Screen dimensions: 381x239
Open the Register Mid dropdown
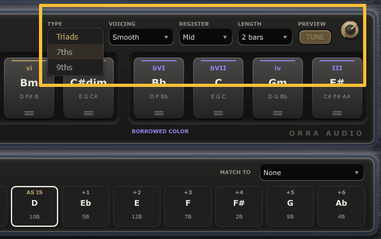[206, 37]
